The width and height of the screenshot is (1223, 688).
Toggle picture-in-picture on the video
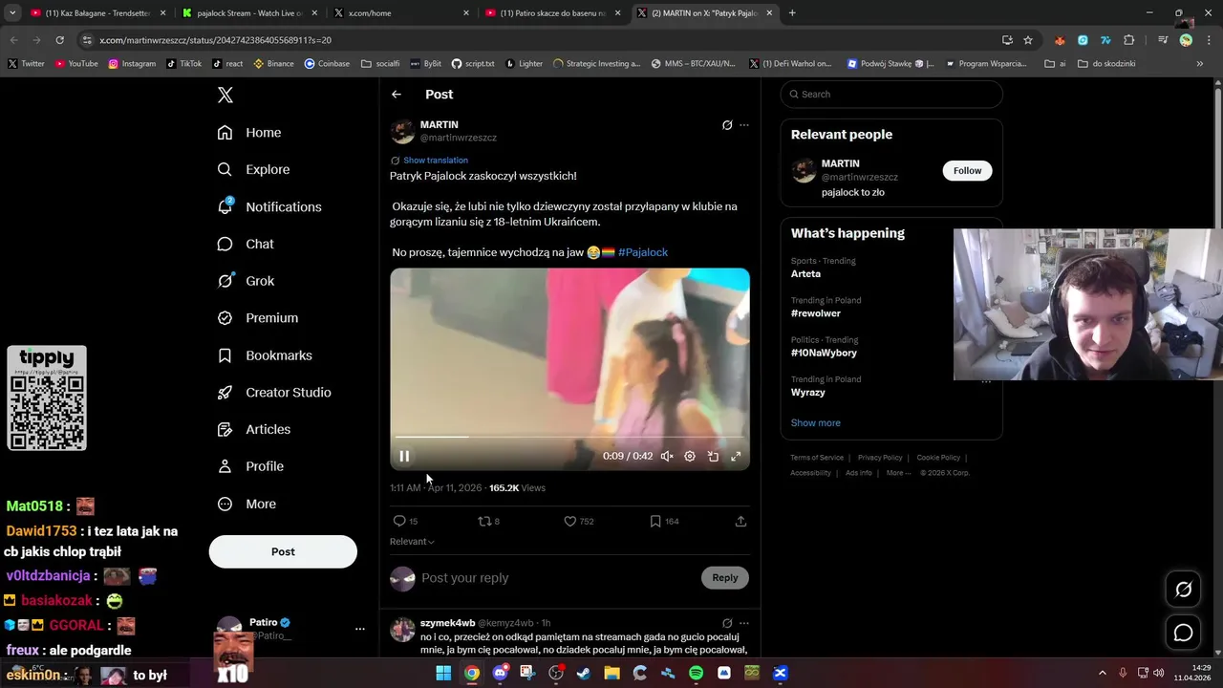713,456
